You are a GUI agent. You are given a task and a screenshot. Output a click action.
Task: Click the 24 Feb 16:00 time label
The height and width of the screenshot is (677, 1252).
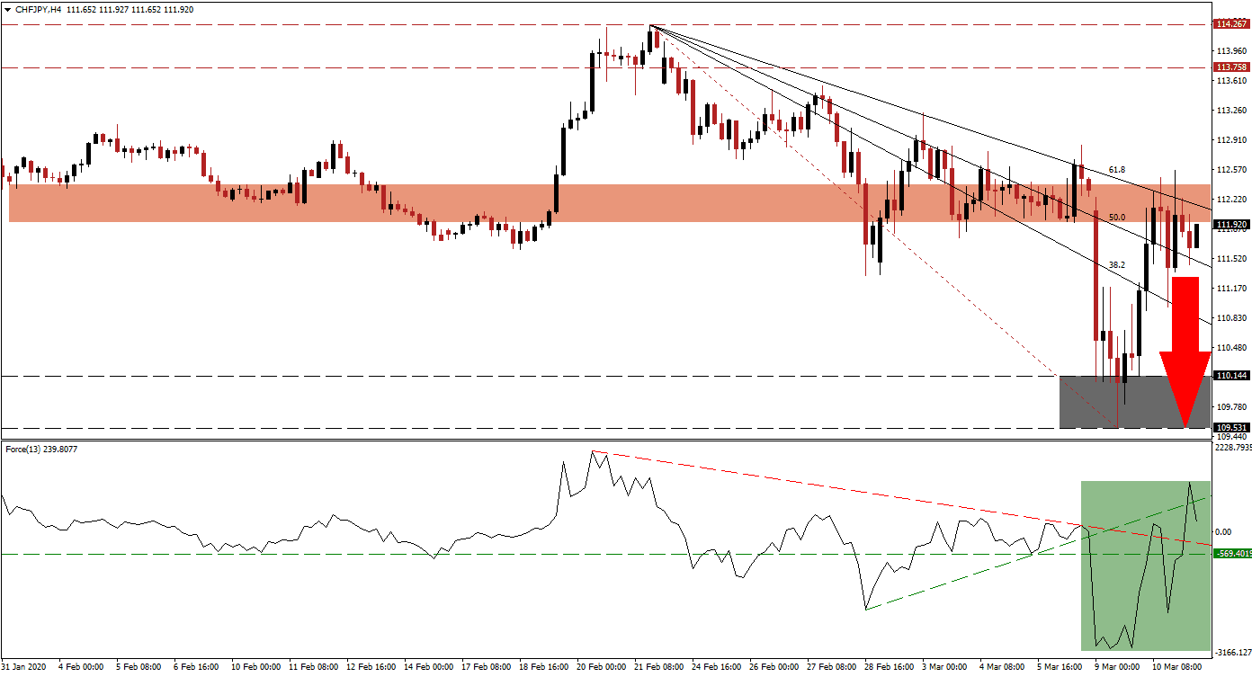(x=717, y=668)
